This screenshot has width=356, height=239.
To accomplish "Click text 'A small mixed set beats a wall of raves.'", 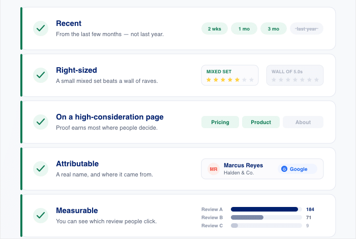I will 107,81.
